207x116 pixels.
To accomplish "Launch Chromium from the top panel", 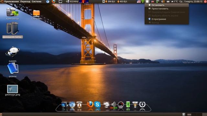I will (x=48, y=2).
